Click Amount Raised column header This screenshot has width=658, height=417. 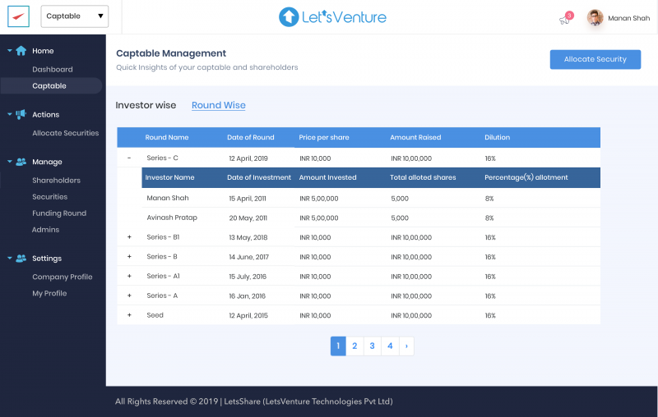coord(415,137)
